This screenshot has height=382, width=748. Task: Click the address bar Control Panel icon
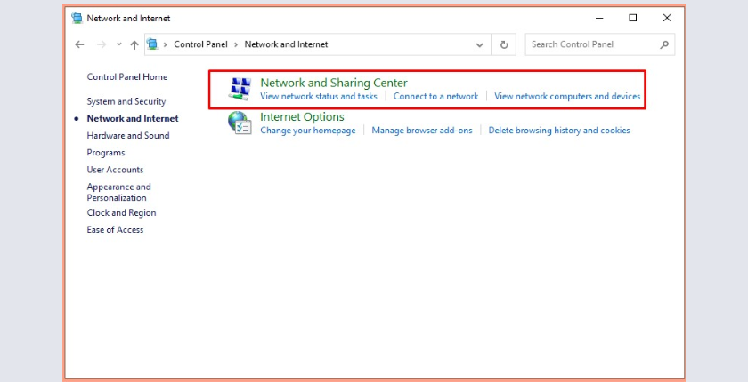coord(152,44)
